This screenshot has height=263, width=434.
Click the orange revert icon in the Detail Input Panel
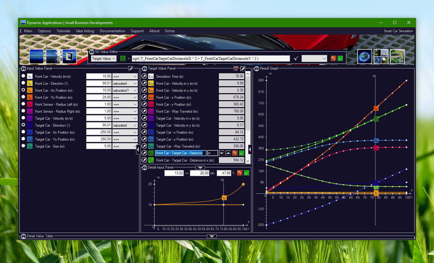[240, 173]
